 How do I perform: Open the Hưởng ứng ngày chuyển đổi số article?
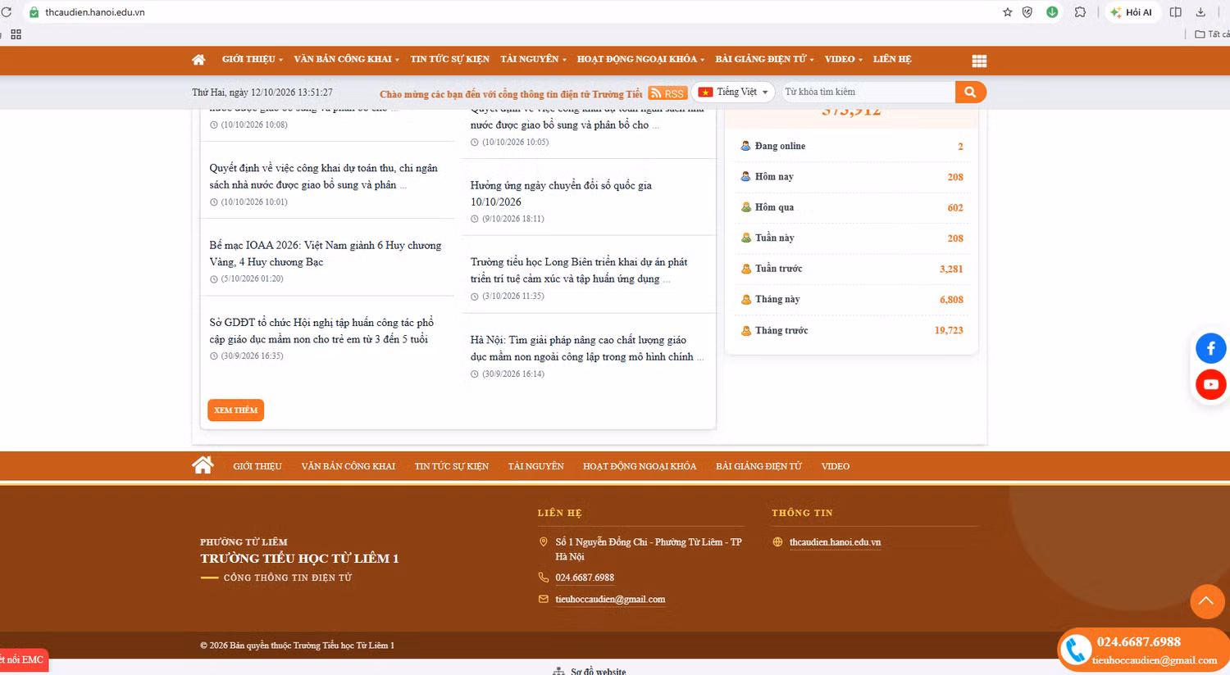tap(561, 193)
